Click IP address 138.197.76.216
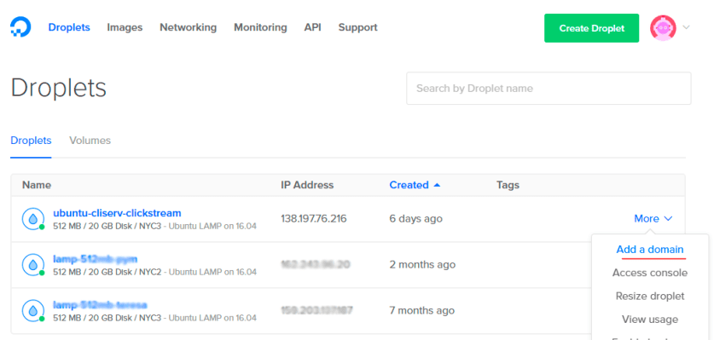This screenshot has width=714, height=340. tap(314, 219)
